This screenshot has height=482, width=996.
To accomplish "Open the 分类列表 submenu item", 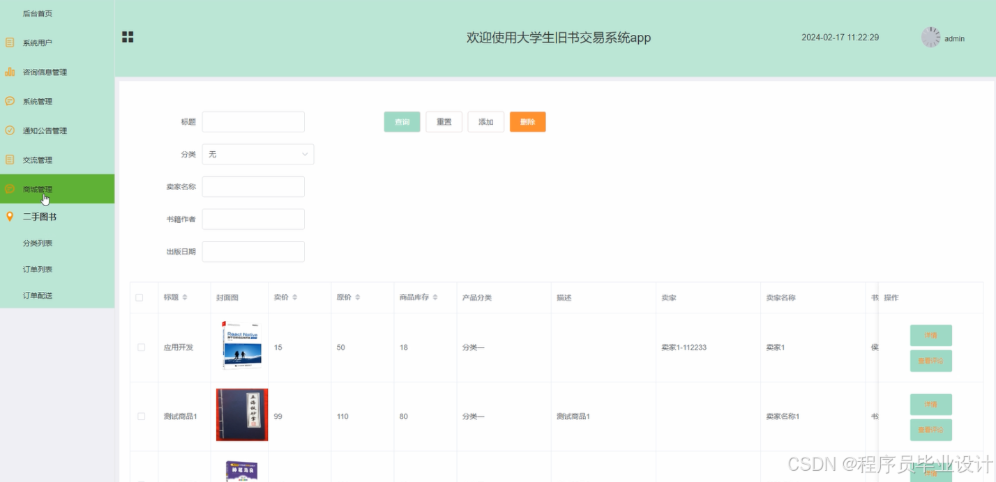I will point(57,243).
